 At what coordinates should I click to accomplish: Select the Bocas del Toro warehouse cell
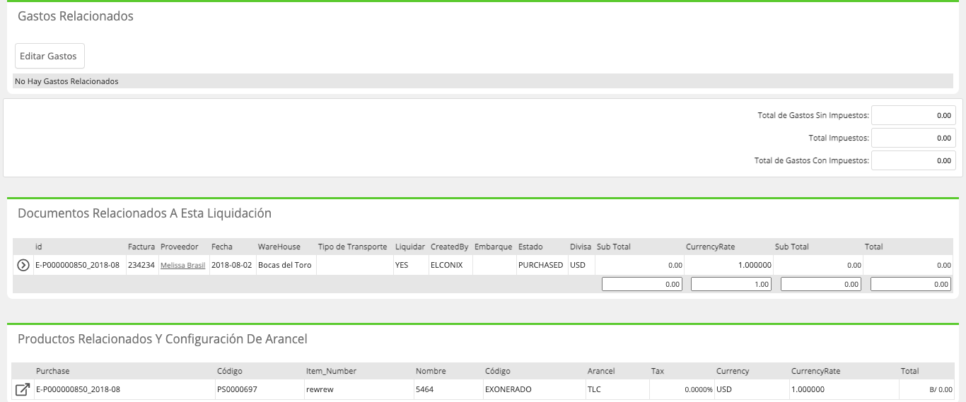coord(286,265)
